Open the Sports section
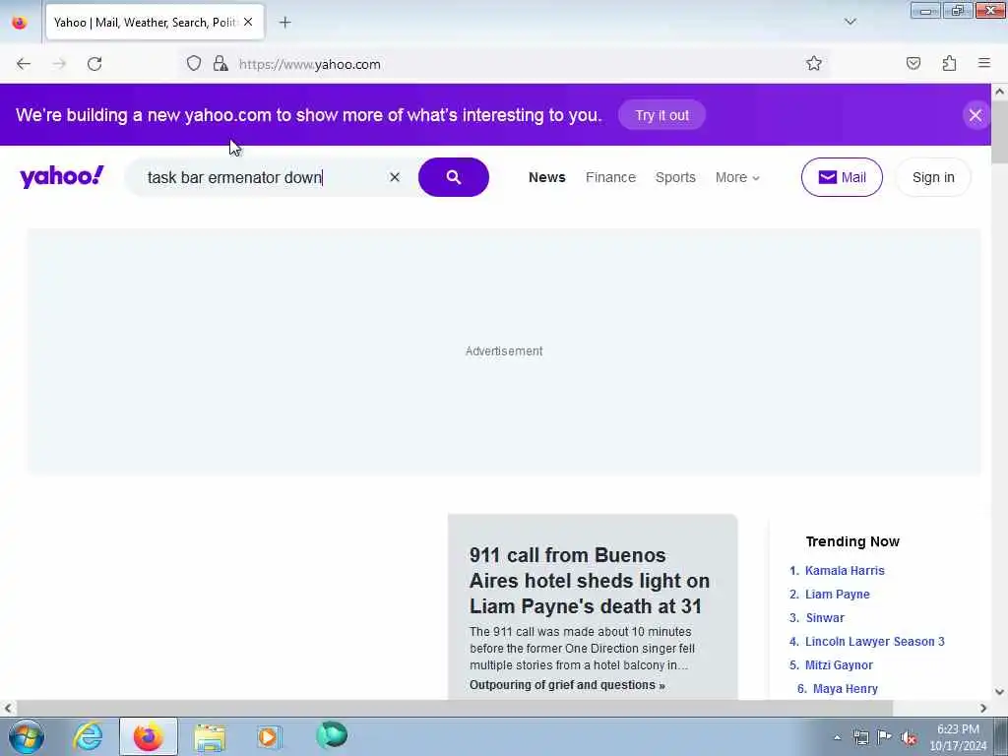Viewport: 1008px width, 756px height. point(675,177)
